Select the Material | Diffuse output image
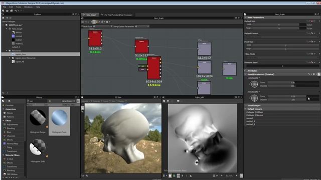Viewport: 321px width, 180px height. (x=254, y=112)
